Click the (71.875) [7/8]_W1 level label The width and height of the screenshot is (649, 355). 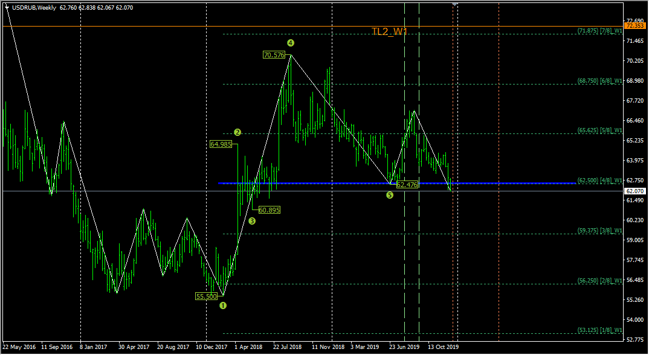click(x=599, y=31)
